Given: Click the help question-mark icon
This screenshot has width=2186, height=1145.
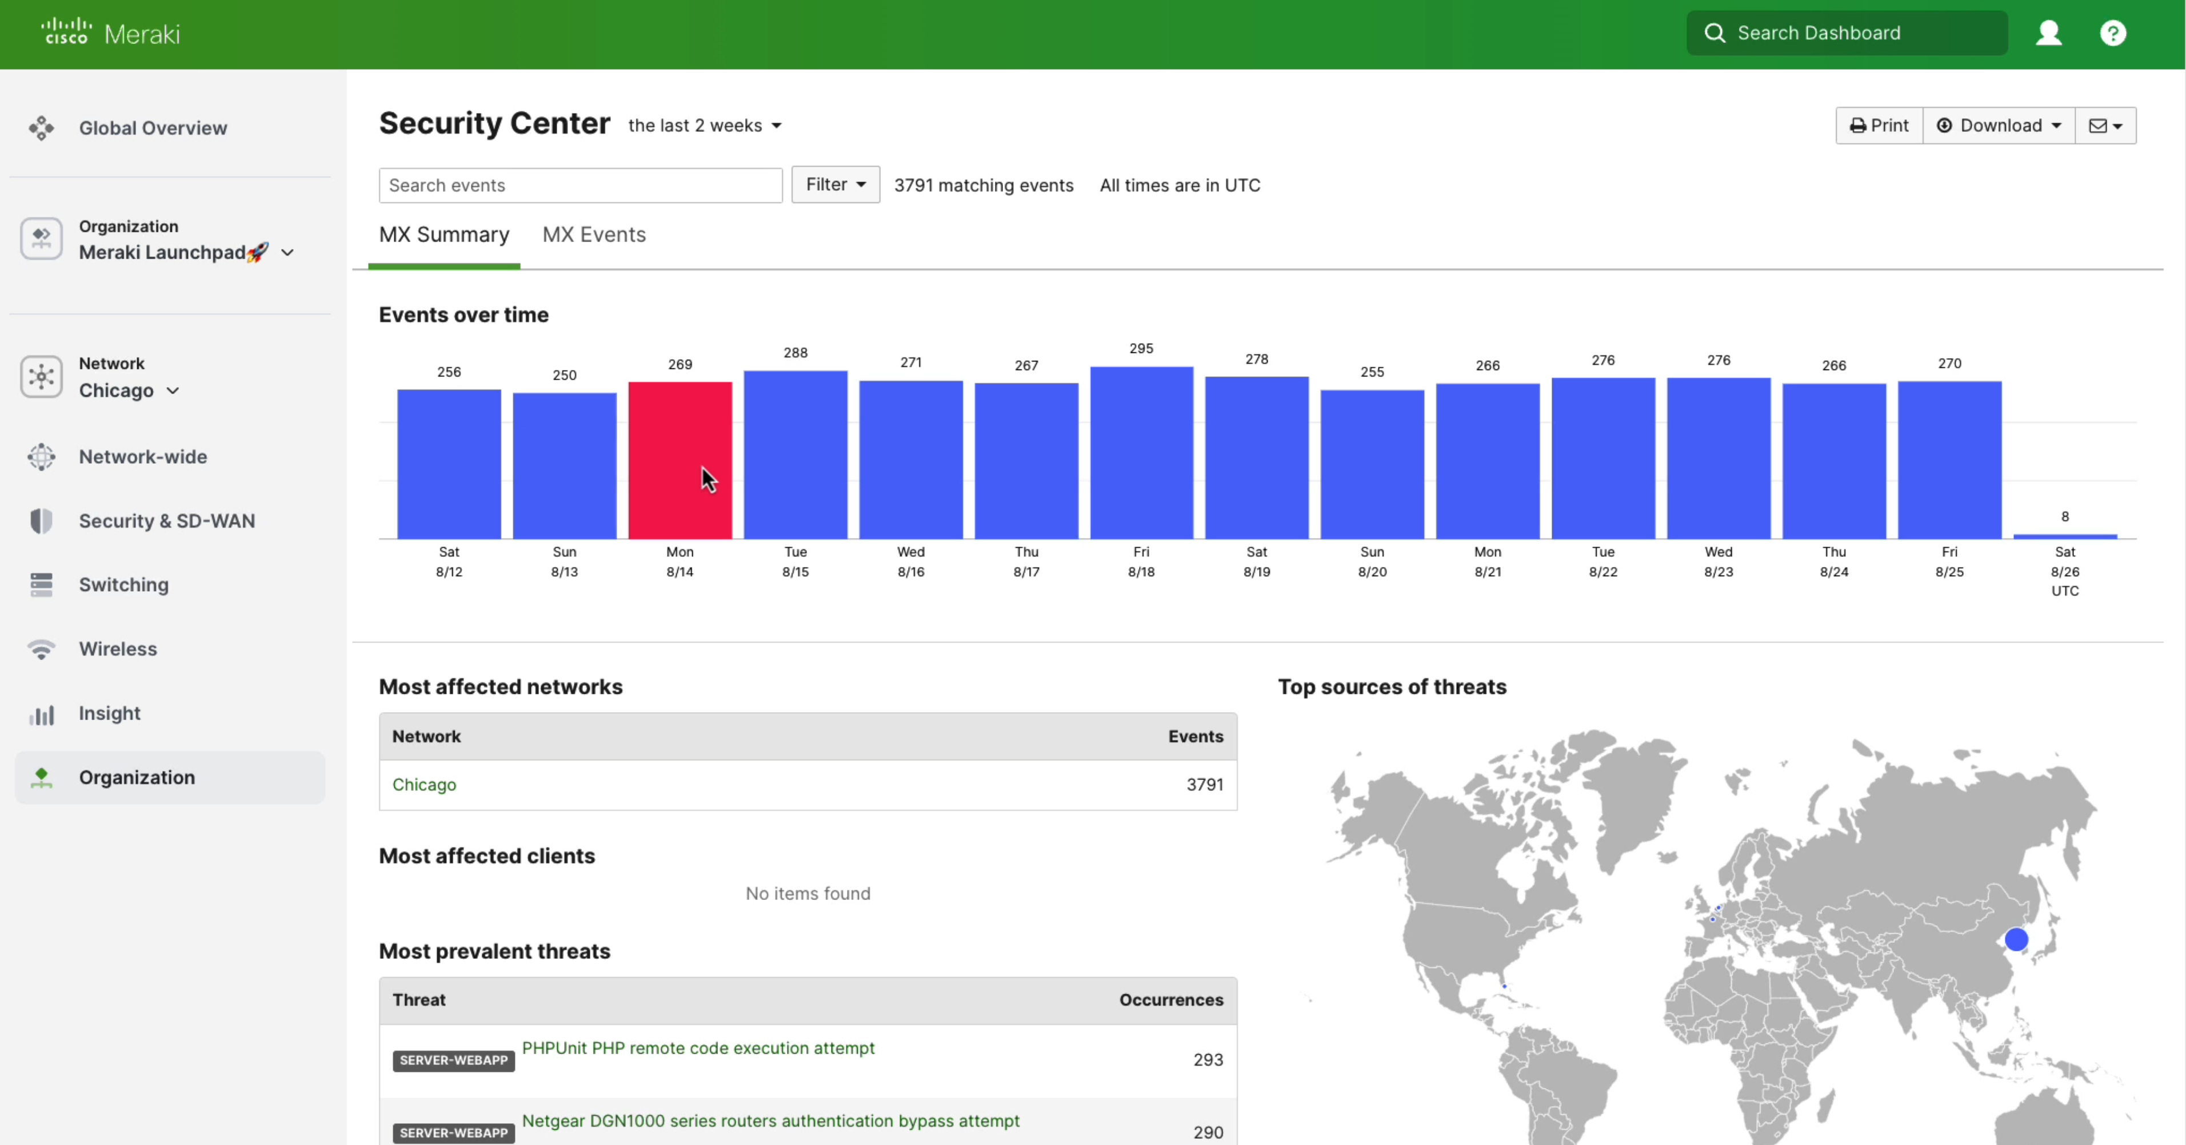Looking at the screenshot, I should [2113, 33].
